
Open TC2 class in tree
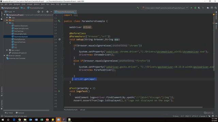pyautogui.click(x=14, y=47)
